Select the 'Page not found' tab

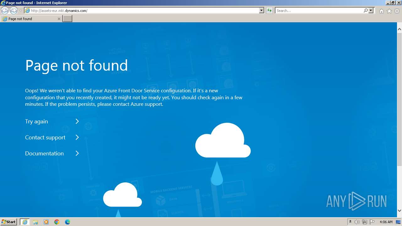pyautogui.click(x=31, y=19)
